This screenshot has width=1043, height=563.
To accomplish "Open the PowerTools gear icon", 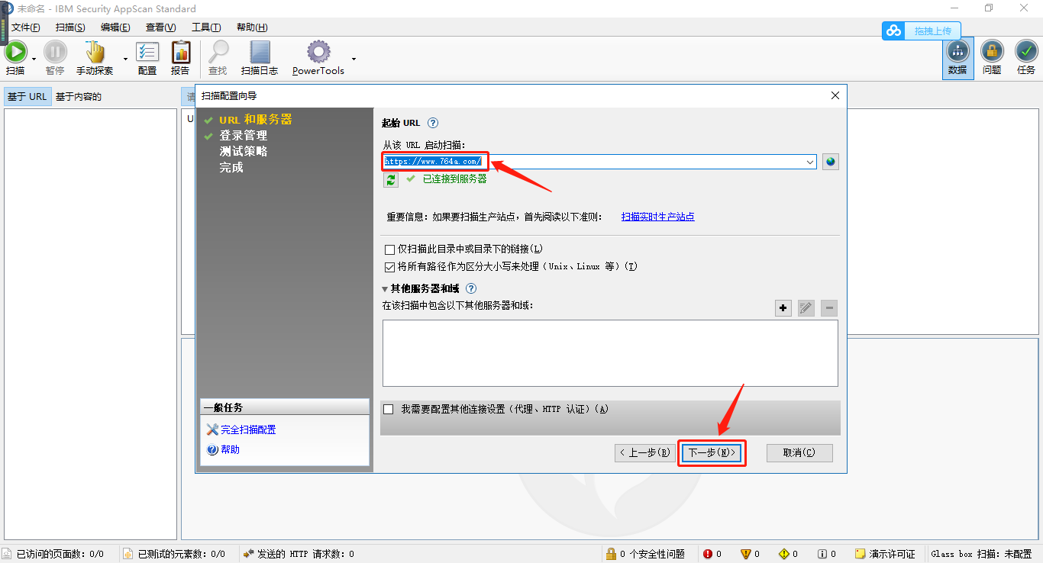I will [x=318, y=52].
